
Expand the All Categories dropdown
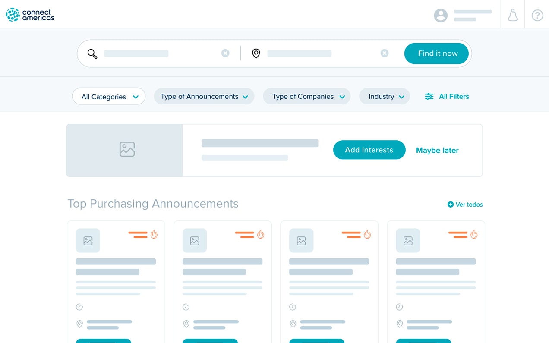(x=109, y=97)
